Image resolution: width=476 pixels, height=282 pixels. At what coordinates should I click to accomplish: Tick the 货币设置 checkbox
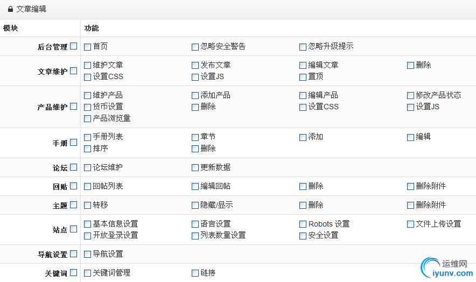(x=87, y=107)
